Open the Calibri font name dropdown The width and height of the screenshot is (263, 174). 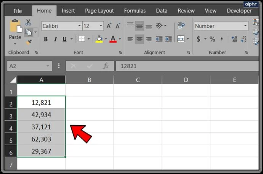(x=62, y=26)
